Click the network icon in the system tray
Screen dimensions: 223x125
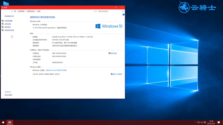(x=199, y=122)
